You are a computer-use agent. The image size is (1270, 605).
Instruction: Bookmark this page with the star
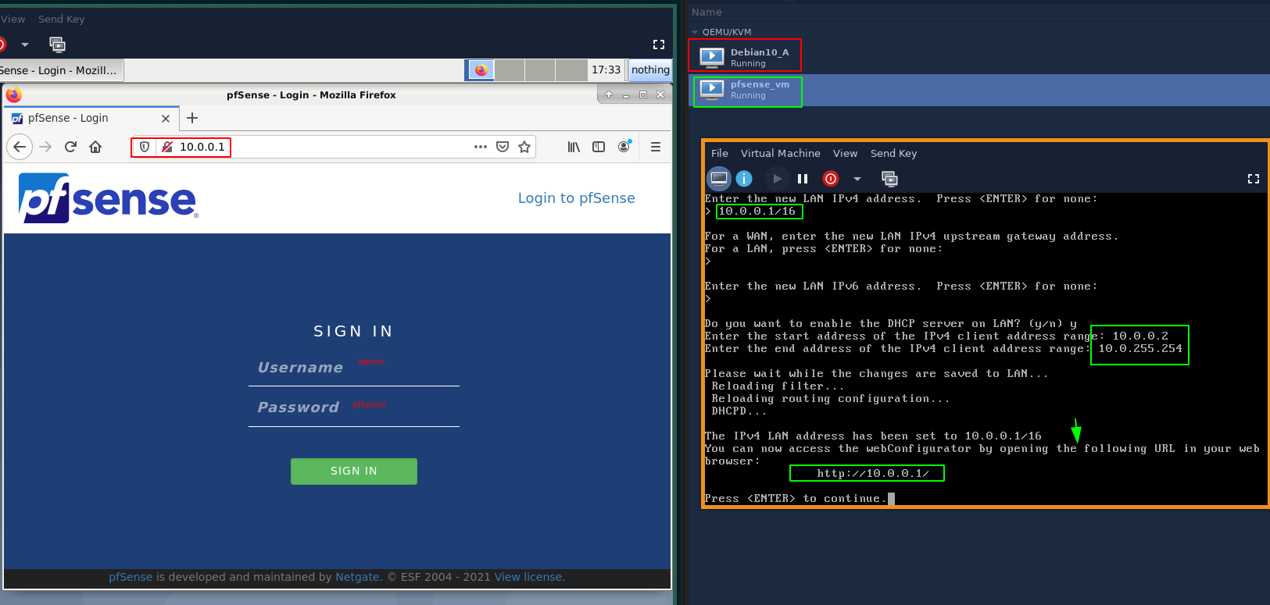pos(524,147)
